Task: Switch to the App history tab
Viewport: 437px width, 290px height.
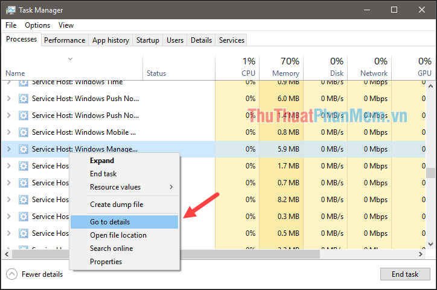Action: click(110, 40)
